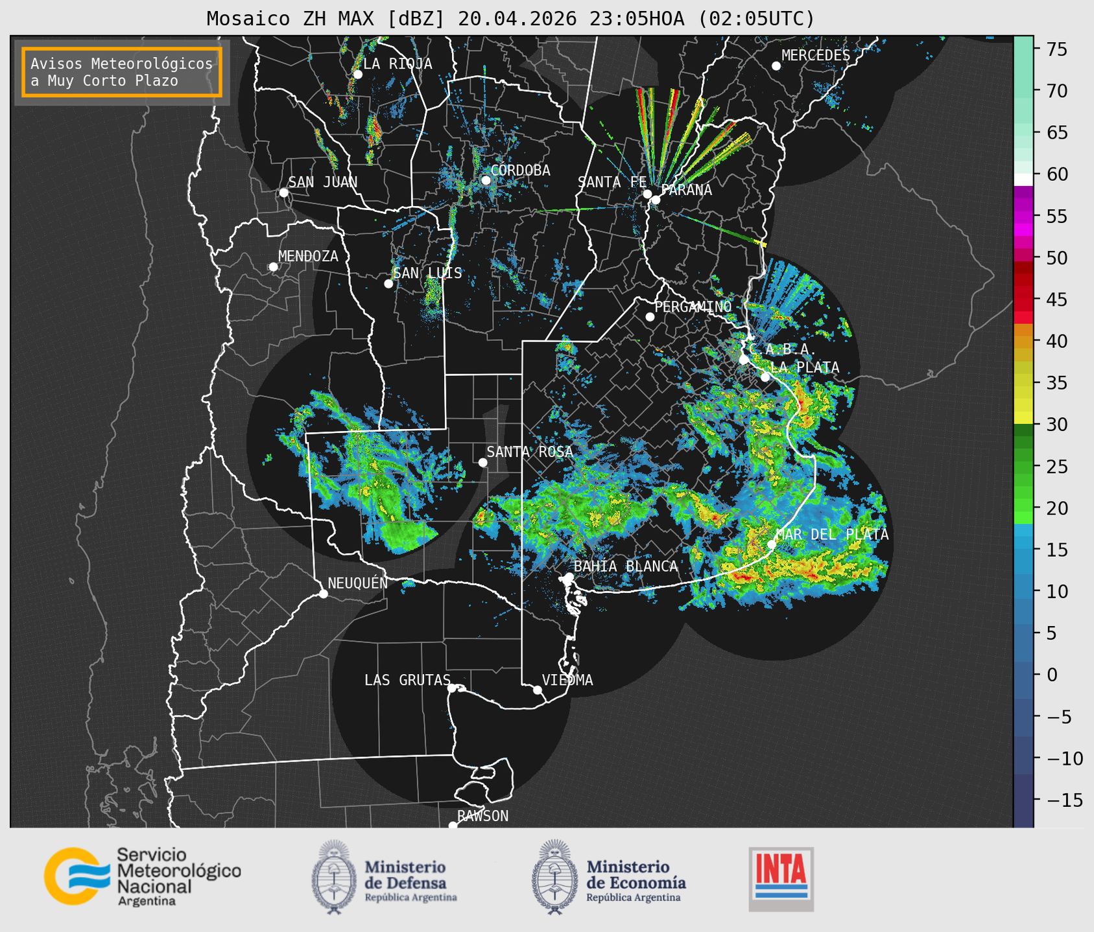The height and width of the screenshot is (932, 1094).
Task: Select the Córdoba city marker dot
Action: [486, 180]
